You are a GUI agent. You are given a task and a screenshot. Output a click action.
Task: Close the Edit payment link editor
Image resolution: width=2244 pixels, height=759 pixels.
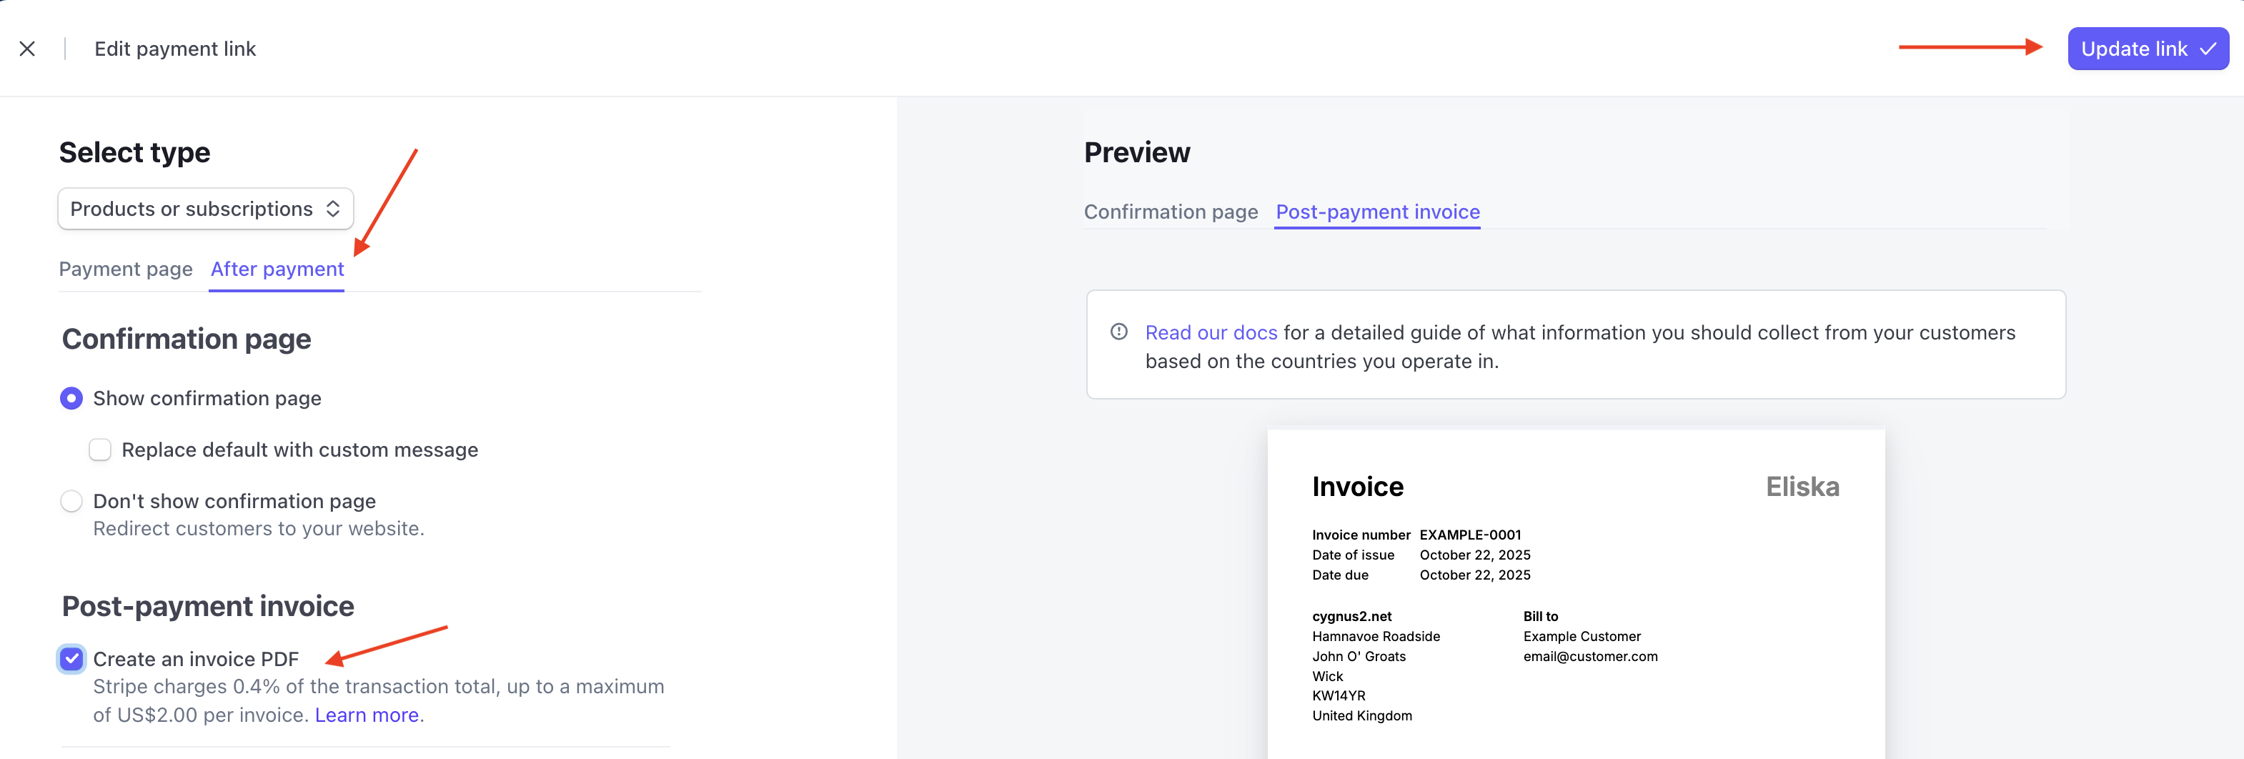click(27, 49)
